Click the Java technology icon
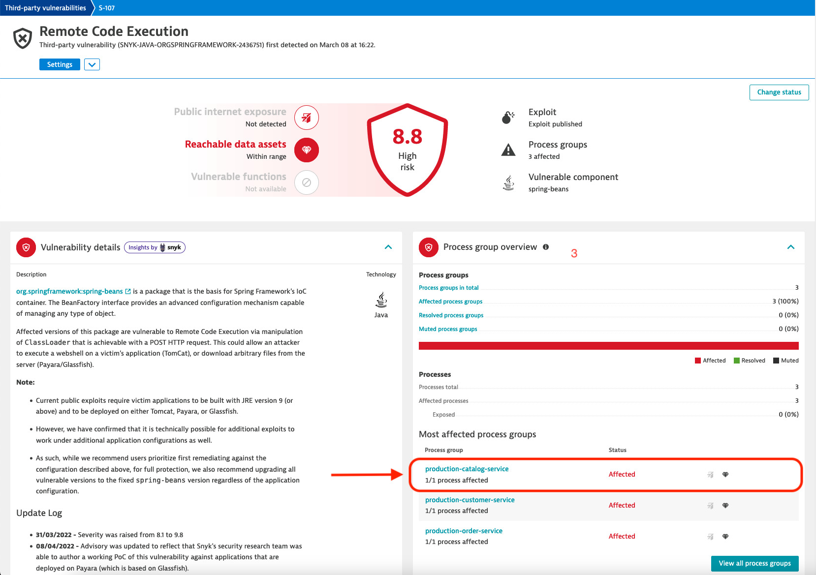 tap(381, 300)
